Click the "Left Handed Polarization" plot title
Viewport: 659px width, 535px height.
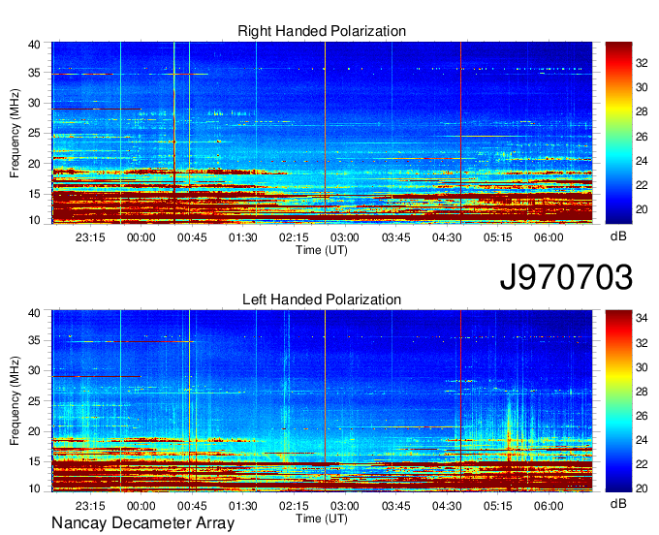click(x=322, y=299)
